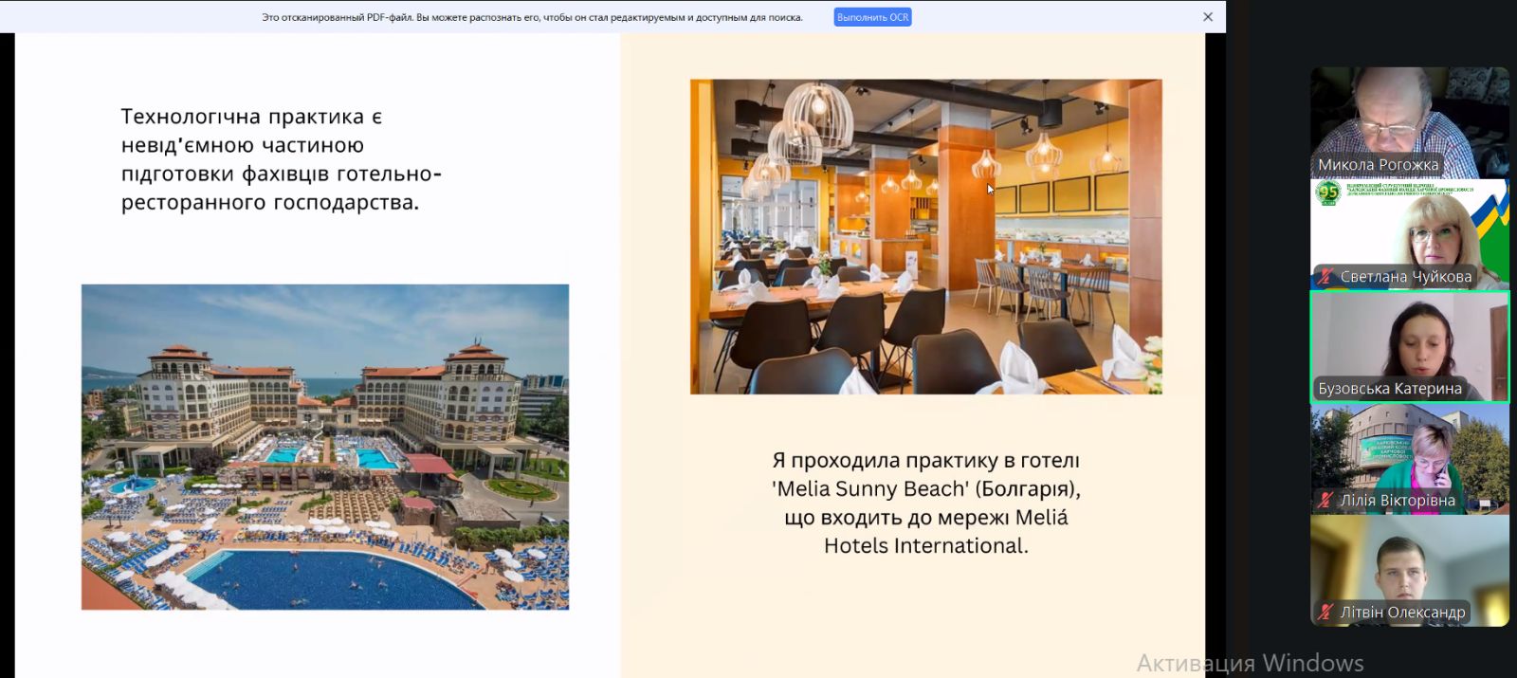
Task: Click the line "підготовки фахівців готельно-"
Action: (282, 174)
